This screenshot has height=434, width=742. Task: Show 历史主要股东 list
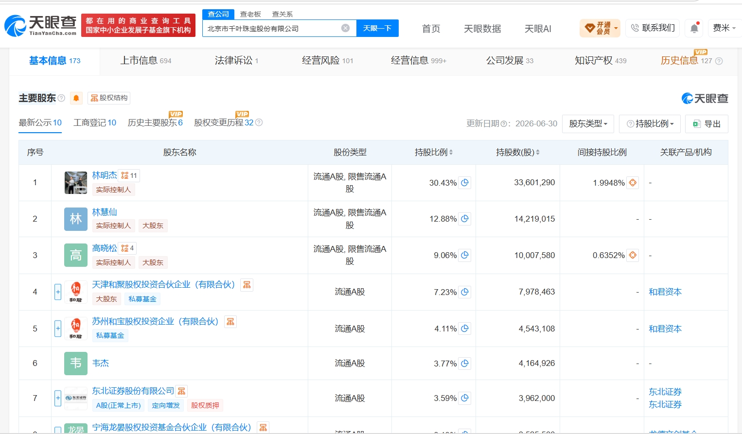coord(155,123)
